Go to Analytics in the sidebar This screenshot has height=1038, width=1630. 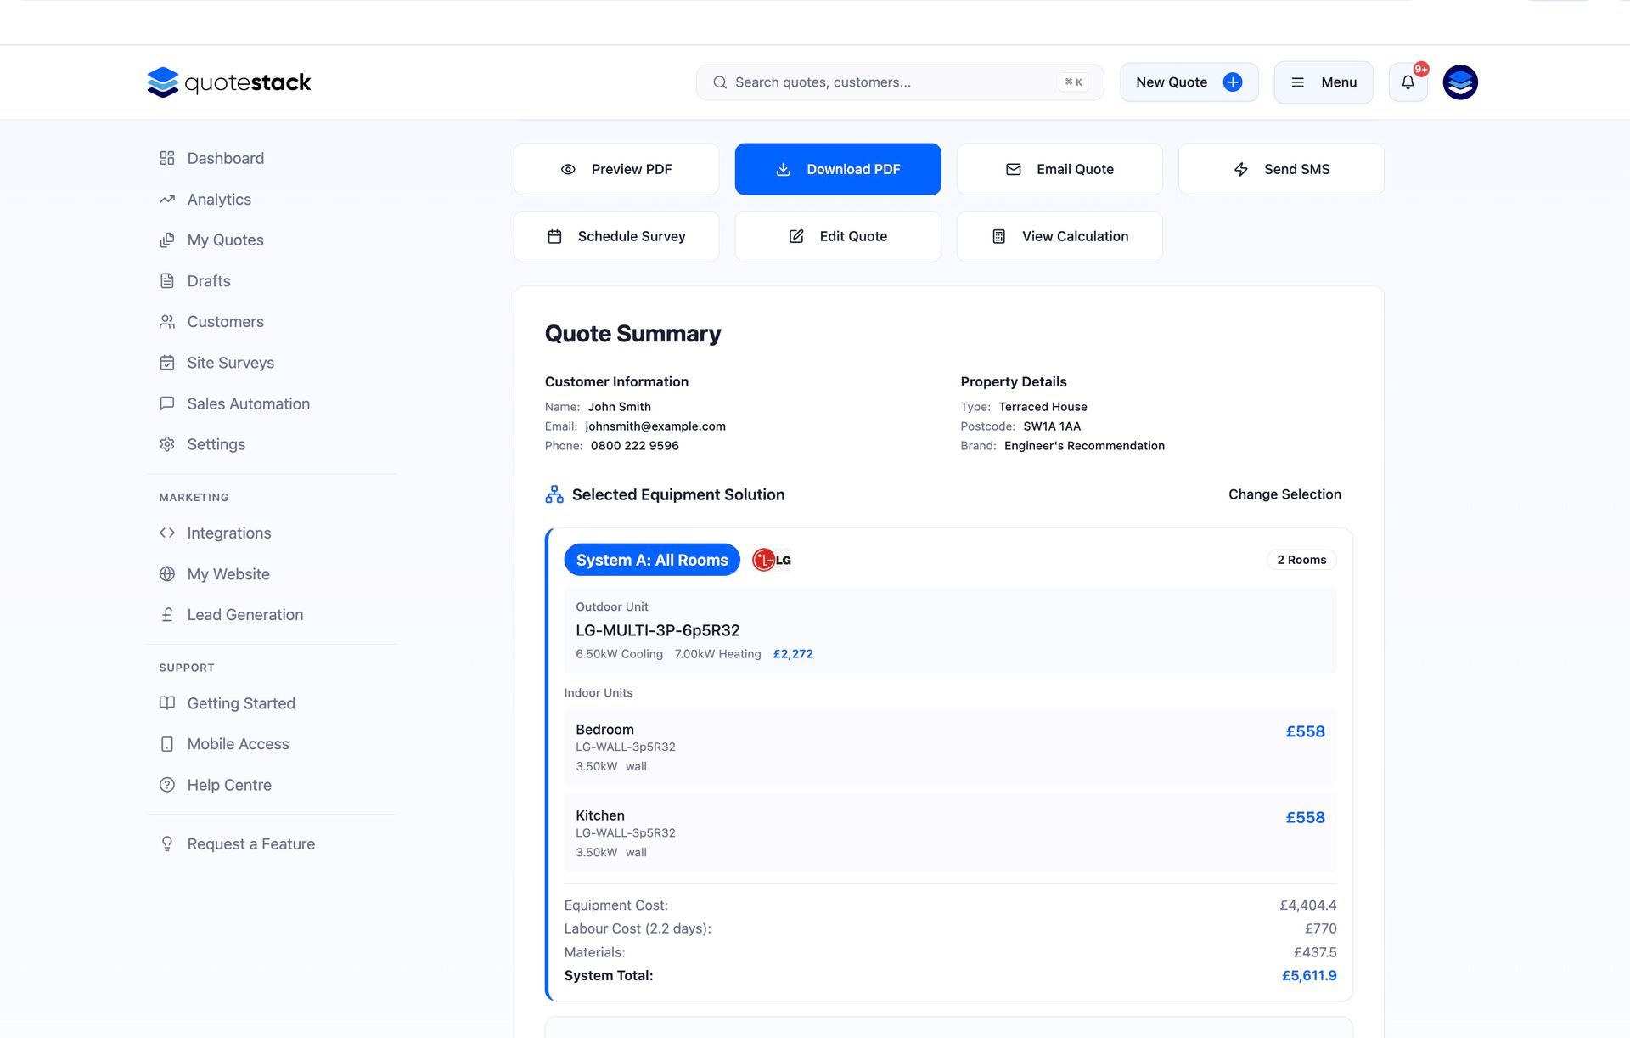point(219,200)
